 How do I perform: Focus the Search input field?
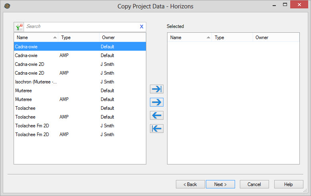pos(82,27)
